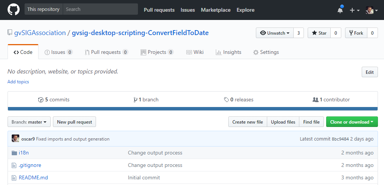Open the i18n folder
Screen dimensions: 384x185
tap(24, 153)
